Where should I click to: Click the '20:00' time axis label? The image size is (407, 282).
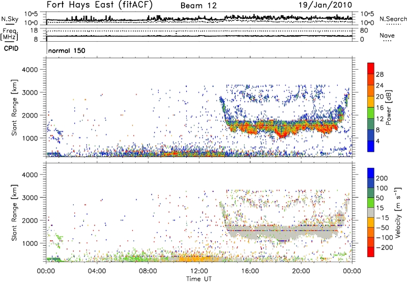pyautogui.click(x=301, y=271)
